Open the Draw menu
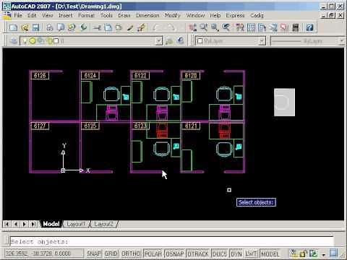The height and width of the screenshot is (260, 347). click(124, 15)
